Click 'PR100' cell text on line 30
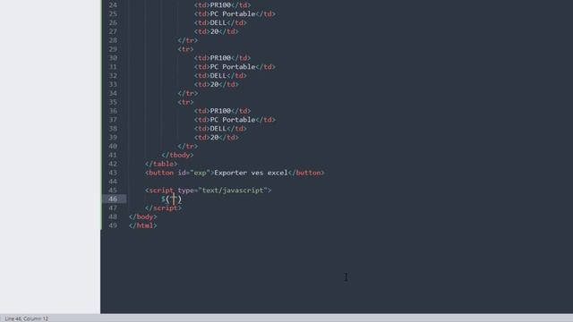 click(x=220, y=58)
